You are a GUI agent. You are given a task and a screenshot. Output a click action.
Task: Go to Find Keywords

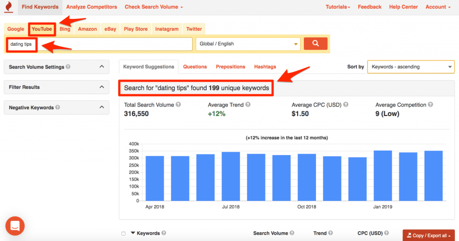40,7
